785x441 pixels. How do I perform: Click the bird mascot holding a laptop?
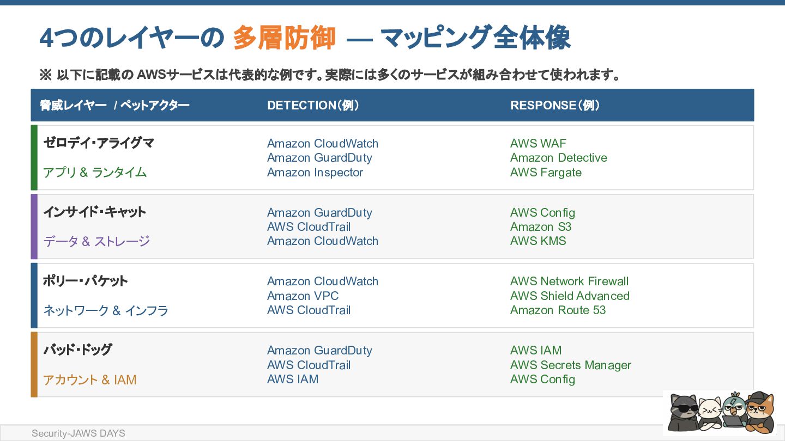pos(734,410)
